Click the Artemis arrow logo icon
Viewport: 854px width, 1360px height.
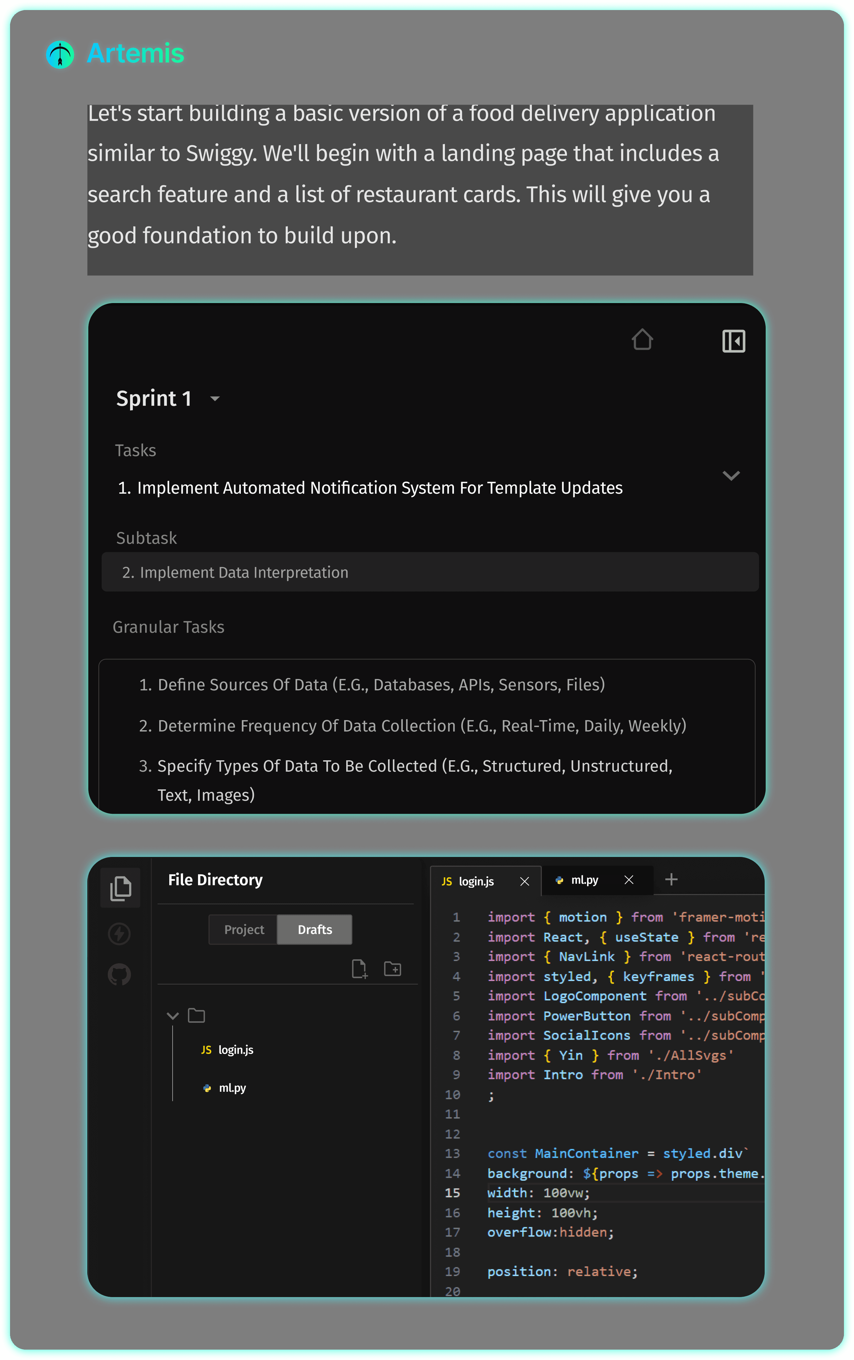click(60, 54)
